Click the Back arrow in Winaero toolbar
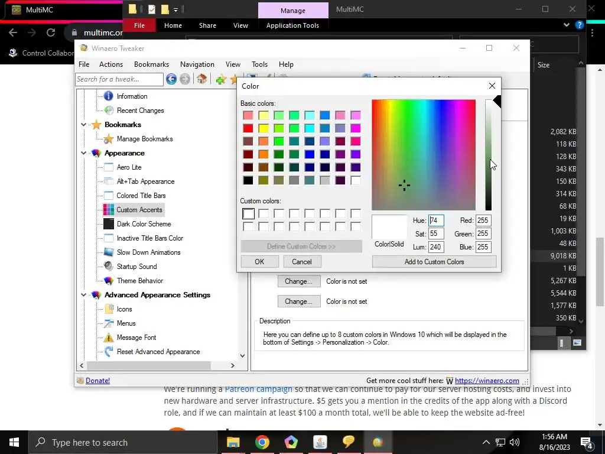The width and height of the screenshot is (605, 454). pos(171,79)
